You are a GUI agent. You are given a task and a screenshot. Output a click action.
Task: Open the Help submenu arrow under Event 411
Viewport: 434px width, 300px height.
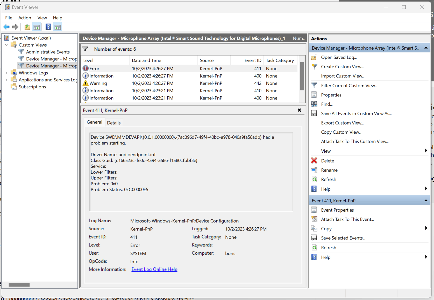pos(426,257)
